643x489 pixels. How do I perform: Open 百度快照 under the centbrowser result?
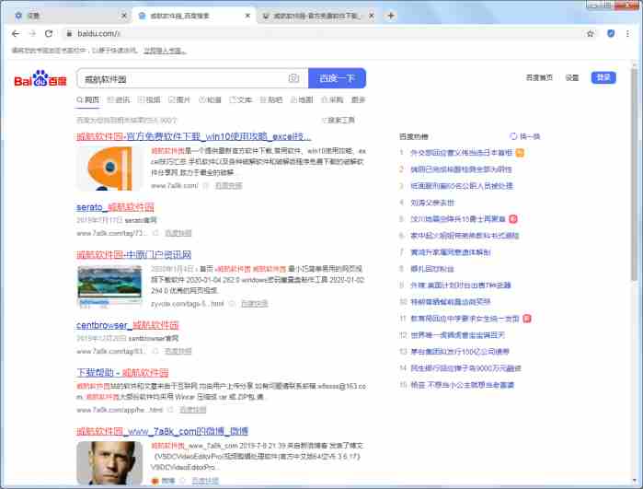pyautogui.click(x=178, y=351)
